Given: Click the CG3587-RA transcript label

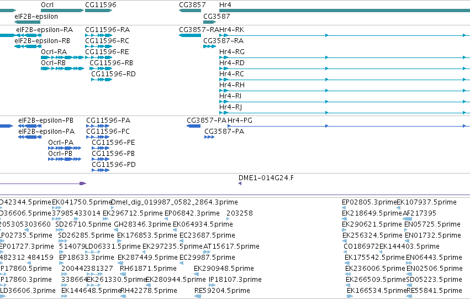Looking at the screenshot, I should coord(223,41).
